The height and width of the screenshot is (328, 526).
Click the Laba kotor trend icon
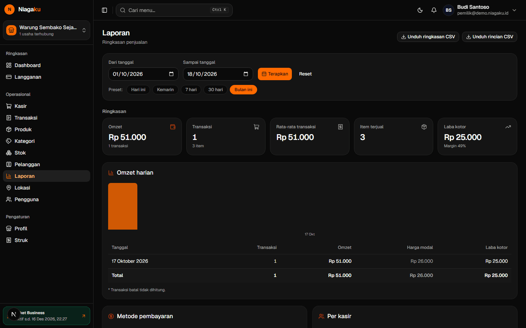(x=508, y=127)
